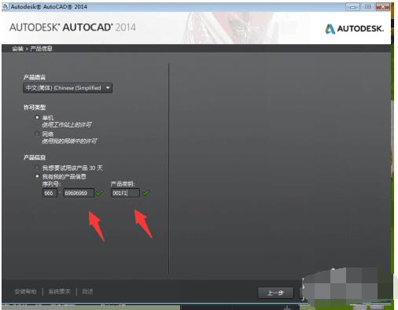Viewport: 398px width, 310px height.
Task: Select the 我有我的产品信息 radio option
Action: 37,176
